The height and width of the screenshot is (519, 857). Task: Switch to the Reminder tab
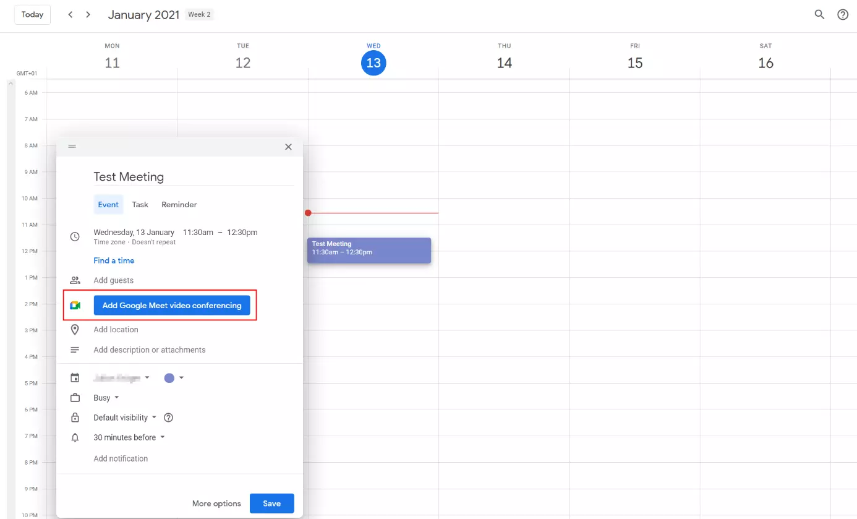(179, 205)
